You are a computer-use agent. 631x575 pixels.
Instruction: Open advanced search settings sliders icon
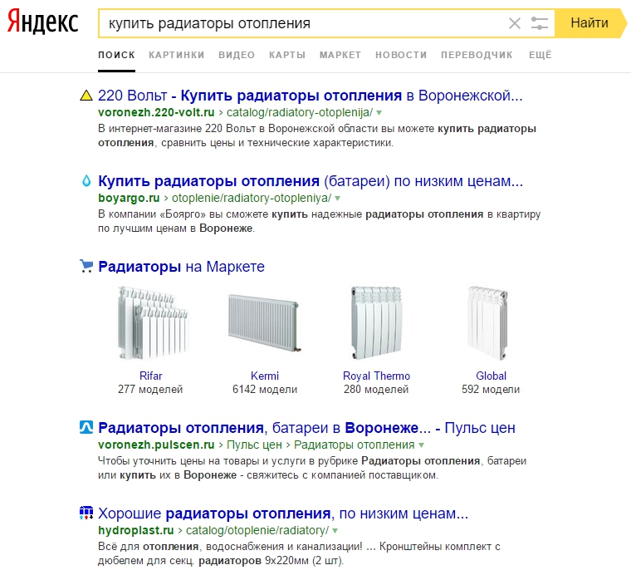coord(539,23)
